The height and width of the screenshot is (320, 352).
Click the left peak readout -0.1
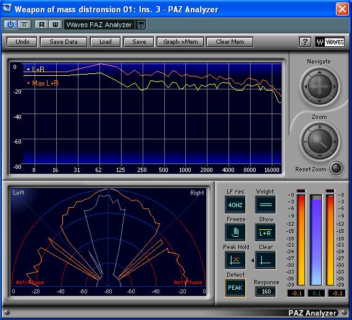point(296,293)
